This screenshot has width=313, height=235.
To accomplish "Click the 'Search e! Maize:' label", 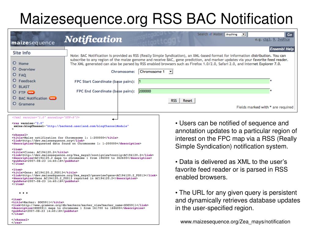I will pos(210,34).
